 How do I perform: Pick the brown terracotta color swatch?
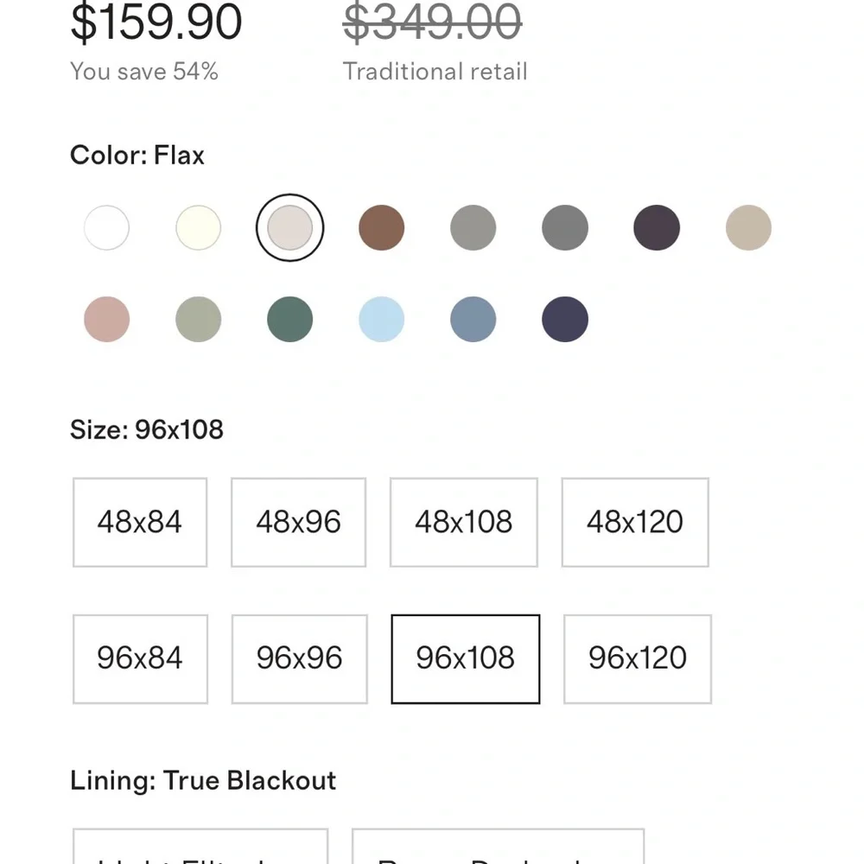point(381,227)
